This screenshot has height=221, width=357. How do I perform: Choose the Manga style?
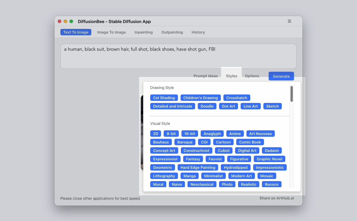point(190,176)
